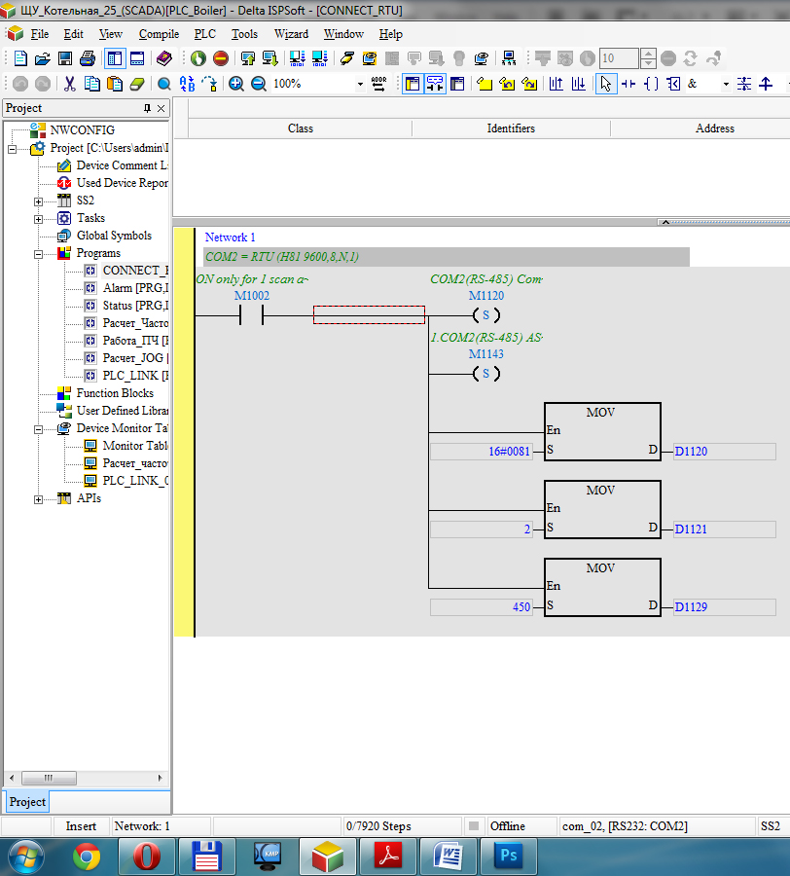Screen dimensions: 790x876
Task: Click the Paste clipboard icon
Action: click(x=115, y=84)
